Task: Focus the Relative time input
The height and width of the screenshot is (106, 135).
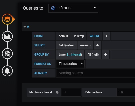Action: tap(126, 92)
